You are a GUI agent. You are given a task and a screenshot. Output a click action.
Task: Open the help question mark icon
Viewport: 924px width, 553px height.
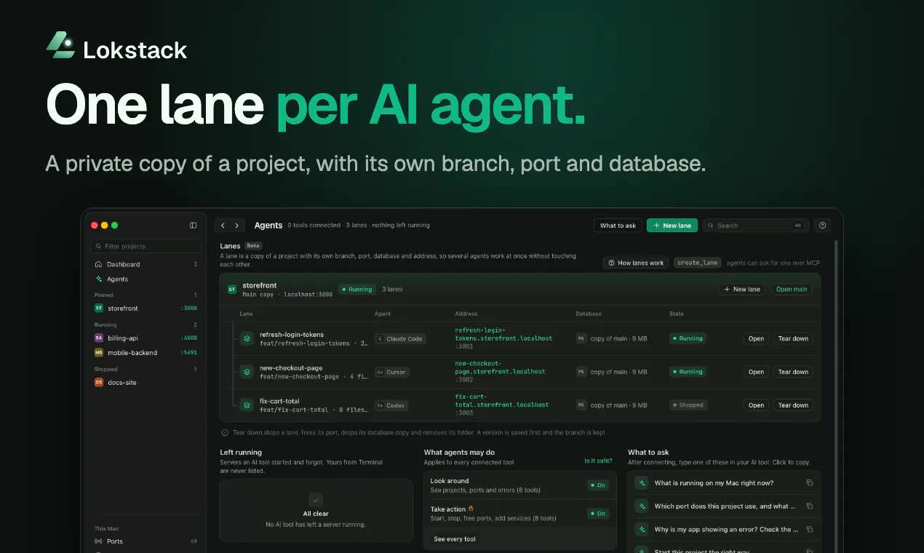pos(822,226)
